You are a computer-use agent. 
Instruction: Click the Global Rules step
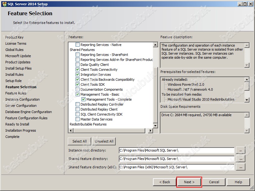pos(14,50)
